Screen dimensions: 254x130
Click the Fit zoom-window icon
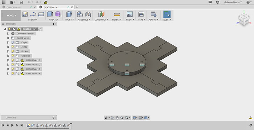pos(127,118)
